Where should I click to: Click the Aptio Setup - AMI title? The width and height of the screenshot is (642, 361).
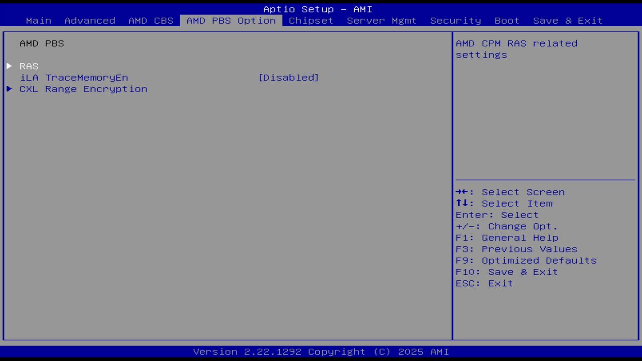(317, 9)
